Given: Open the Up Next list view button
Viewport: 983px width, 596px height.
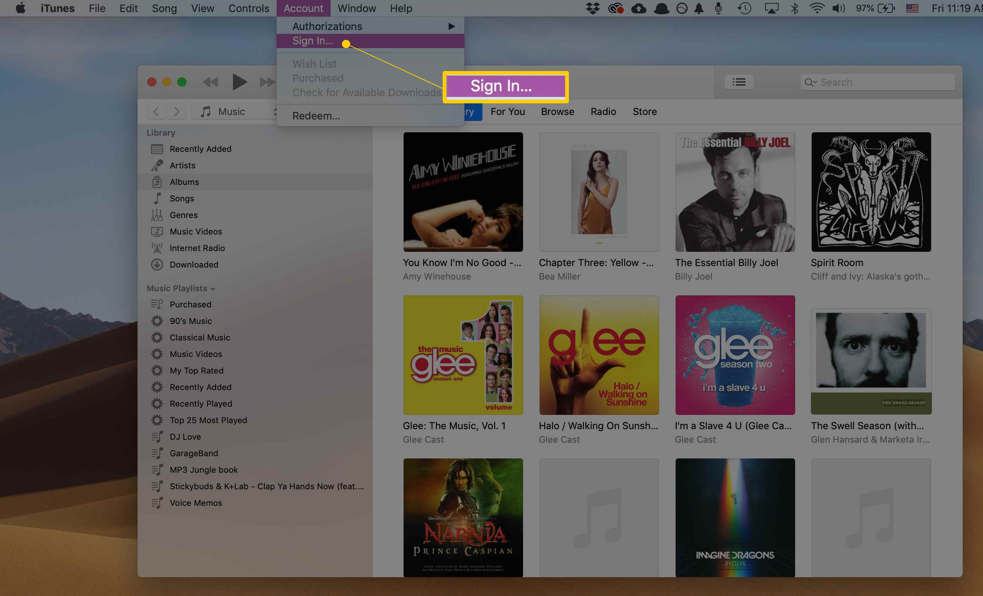Looking at the screenshot, I should [x=738, y=82].
